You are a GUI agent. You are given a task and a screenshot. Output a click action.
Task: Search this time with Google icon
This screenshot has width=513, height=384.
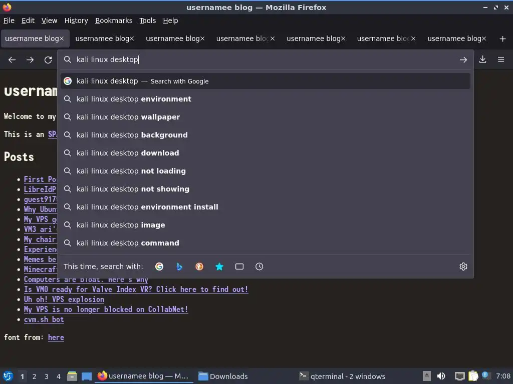point(159,266)
